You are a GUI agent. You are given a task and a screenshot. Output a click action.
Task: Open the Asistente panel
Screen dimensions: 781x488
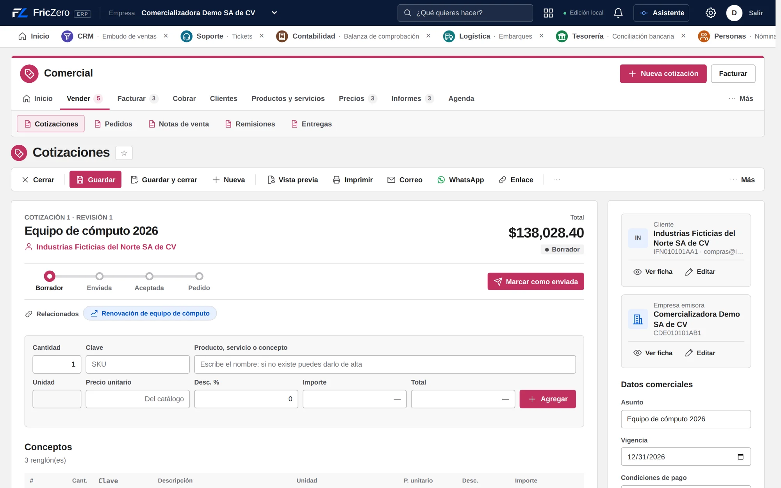pyautogui.click(x=661, y=13)
